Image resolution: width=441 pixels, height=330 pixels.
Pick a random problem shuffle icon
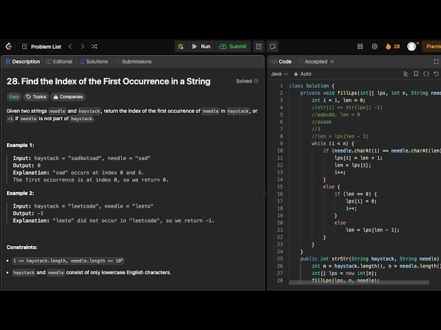pyautogui.click(x=94, y=47)
